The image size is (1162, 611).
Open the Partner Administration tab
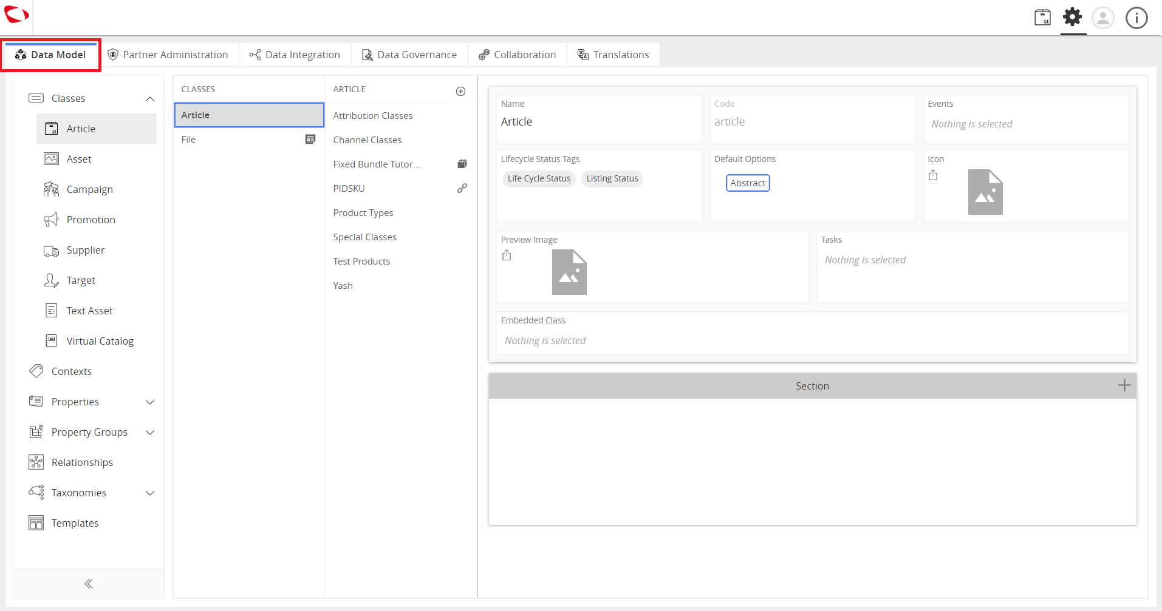[168, 55]
